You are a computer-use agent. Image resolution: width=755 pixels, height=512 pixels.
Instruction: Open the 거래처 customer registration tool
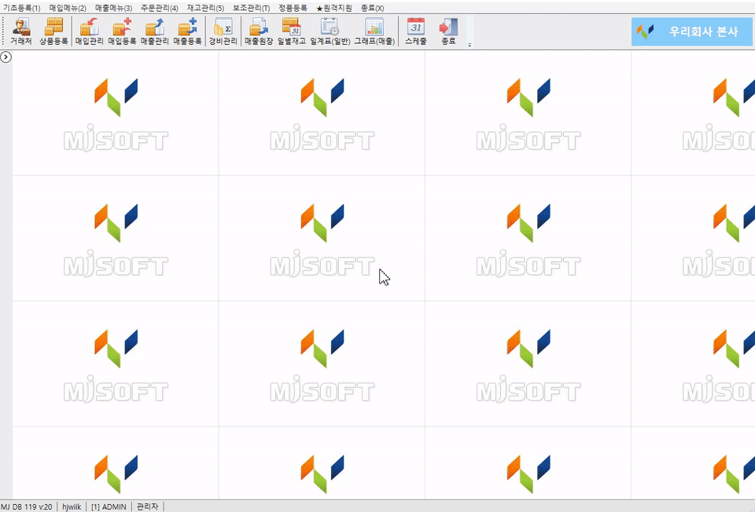coord(20,31)
